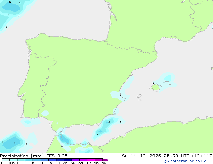Select the 35–40 mm legend swatch
The height and width of the screenshot is (164, 213).
[x=83, y=160]
